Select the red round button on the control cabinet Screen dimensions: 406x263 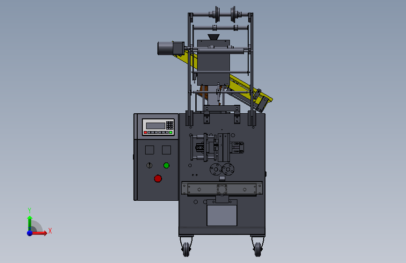coord(158,179)
